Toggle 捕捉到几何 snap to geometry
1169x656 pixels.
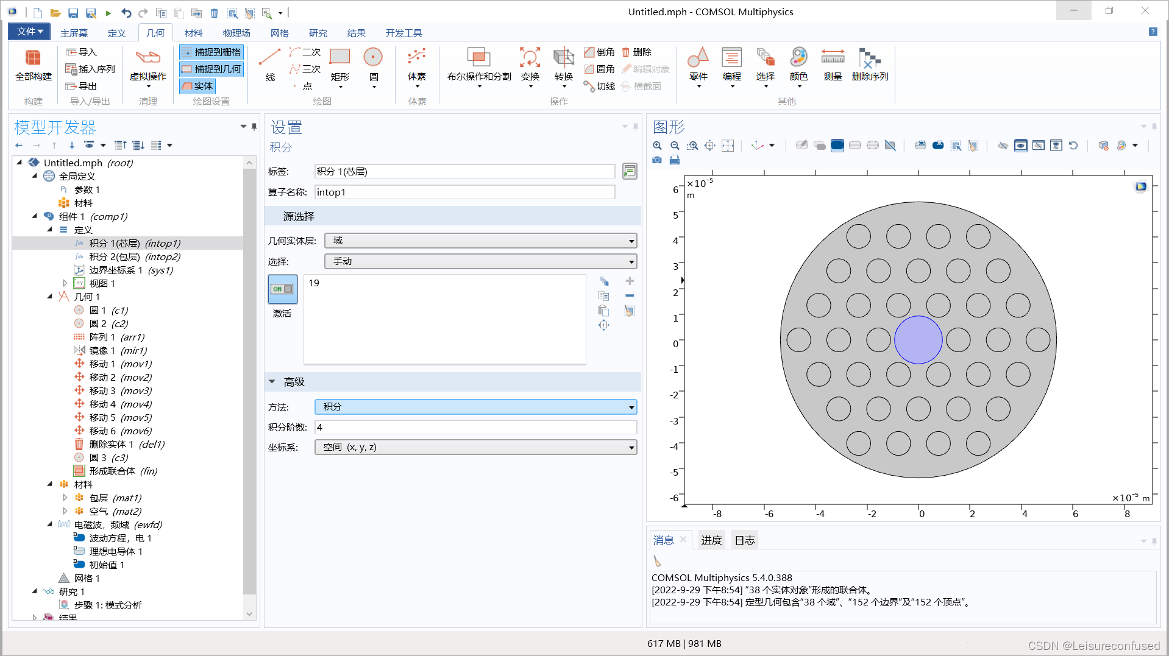[211, 69]
